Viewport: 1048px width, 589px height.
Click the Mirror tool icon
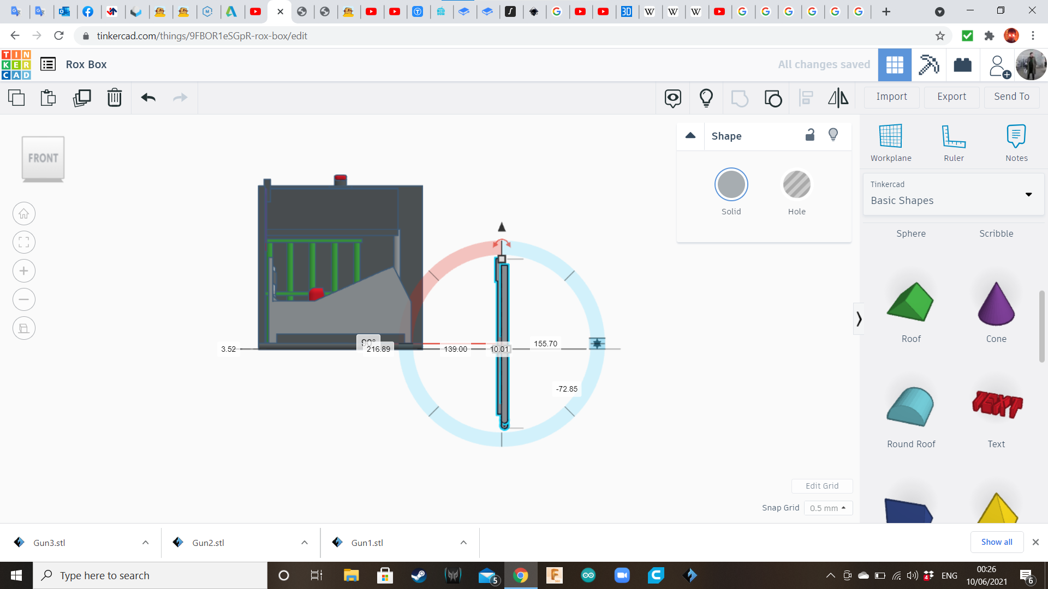pyautogui.click(x=838, y=98)
